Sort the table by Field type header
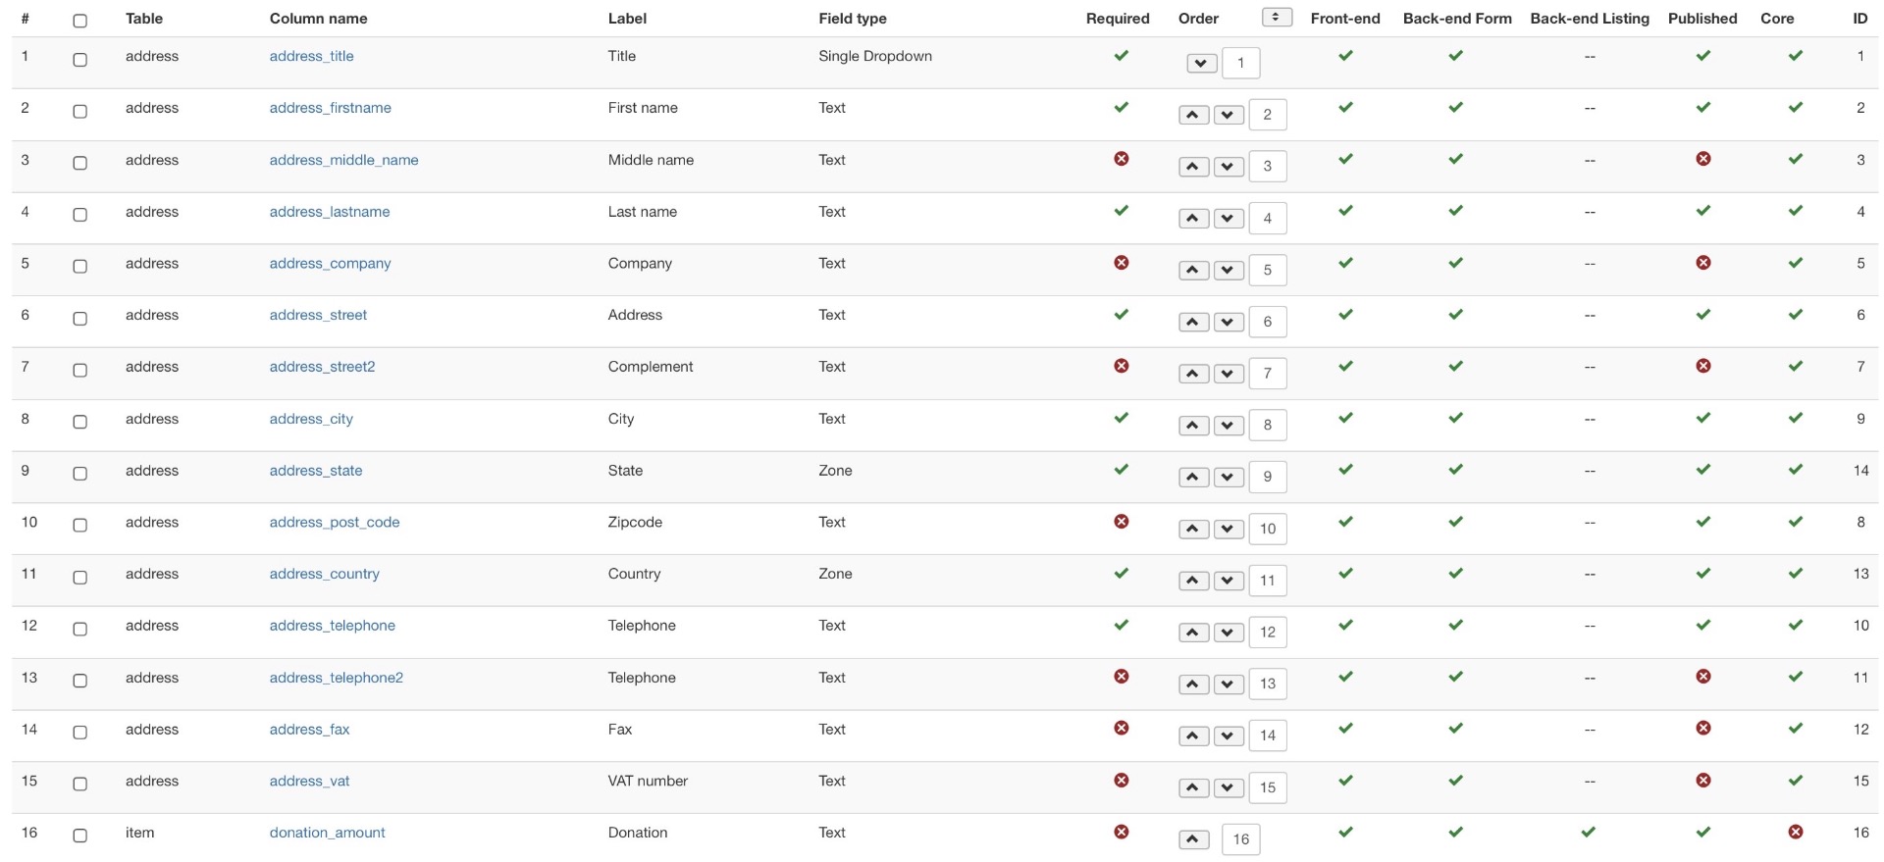Image resolution: width=1884 pixels, height=862 pixels. coord(852,19)
